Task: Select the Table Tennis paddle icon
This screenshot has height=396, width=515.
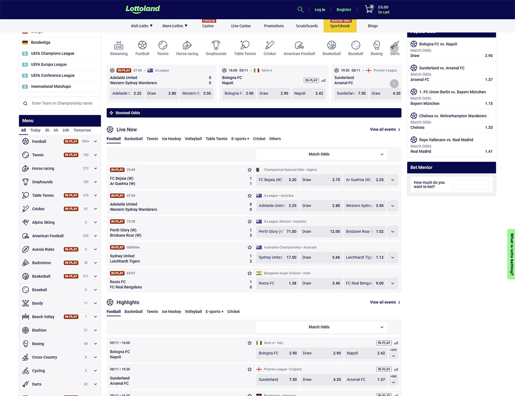Action: (x=245, y=45)
